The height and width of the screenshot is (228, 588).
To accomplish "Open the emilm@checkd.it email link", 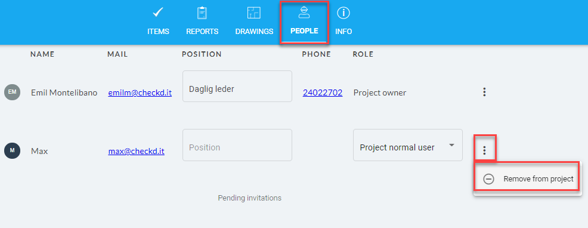I will 140,93.
